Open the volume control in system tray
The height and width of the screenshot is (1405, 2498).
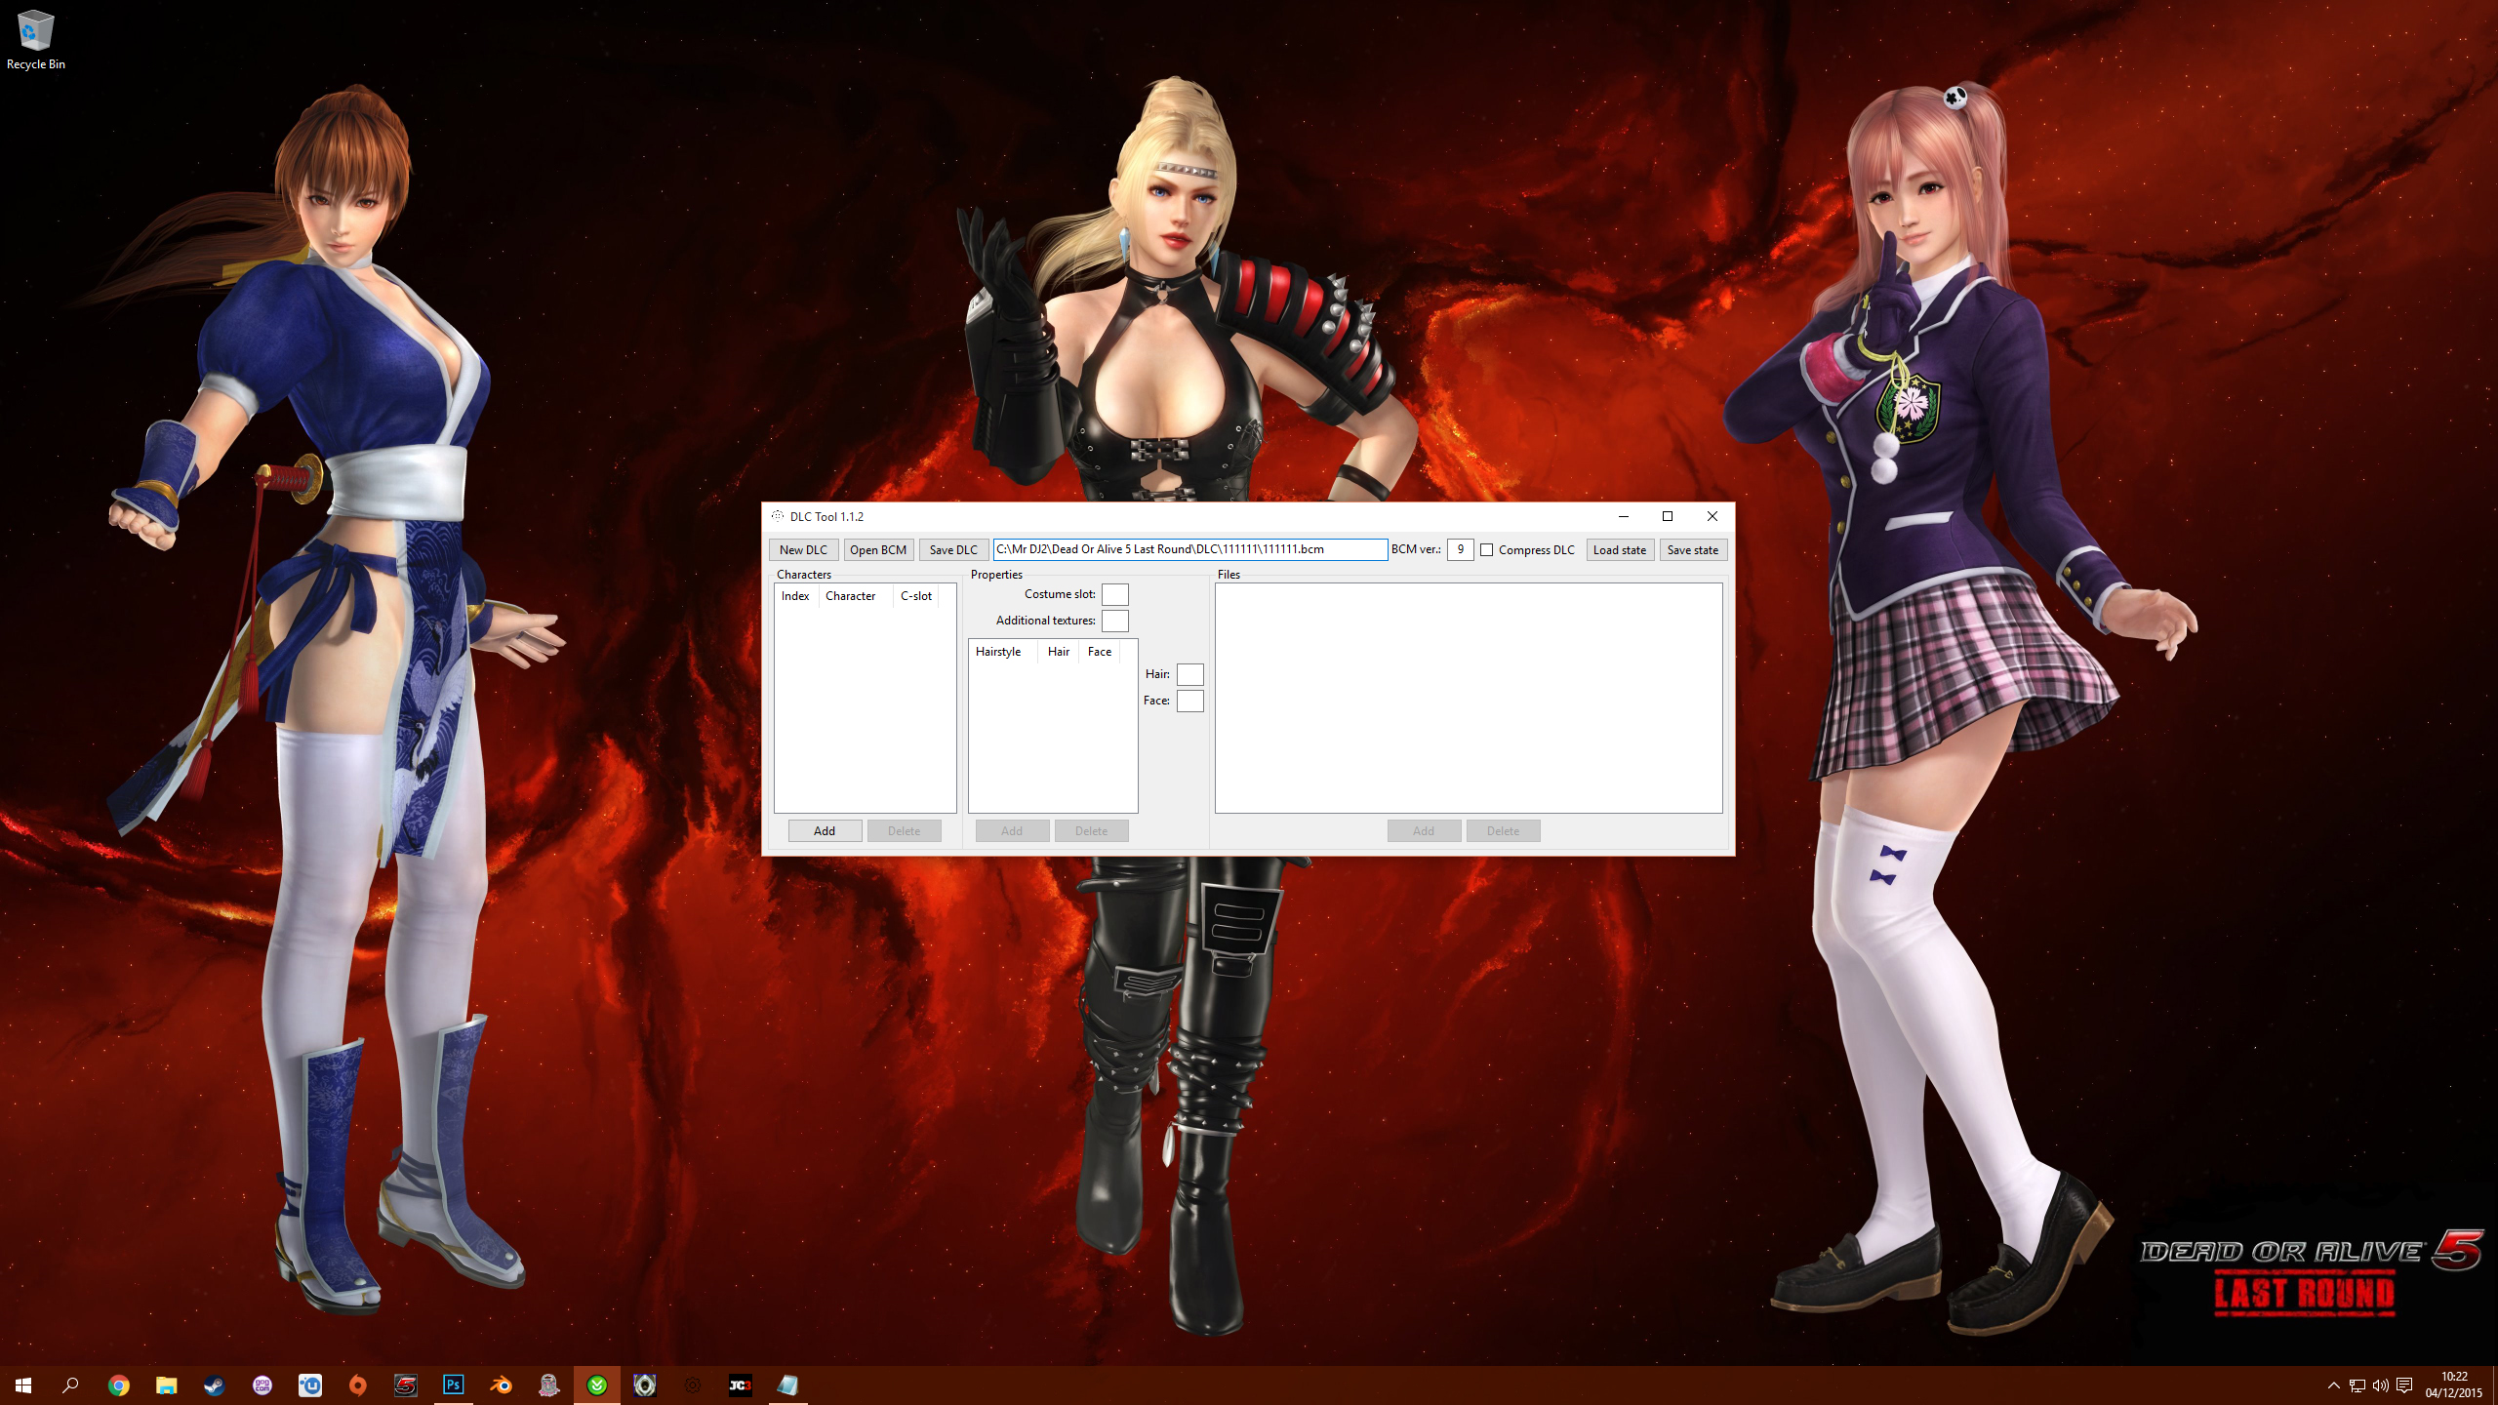click(2380, 1385)
